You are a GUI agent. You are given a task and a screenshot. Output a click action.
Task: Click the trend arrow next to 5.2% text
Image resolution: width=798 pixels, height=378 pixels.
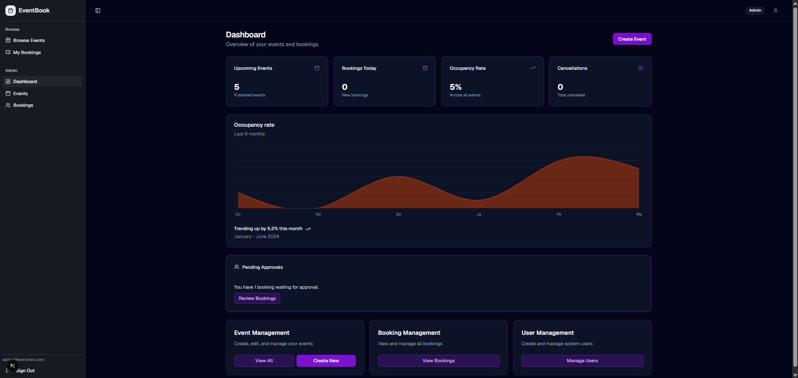[308, 229]
